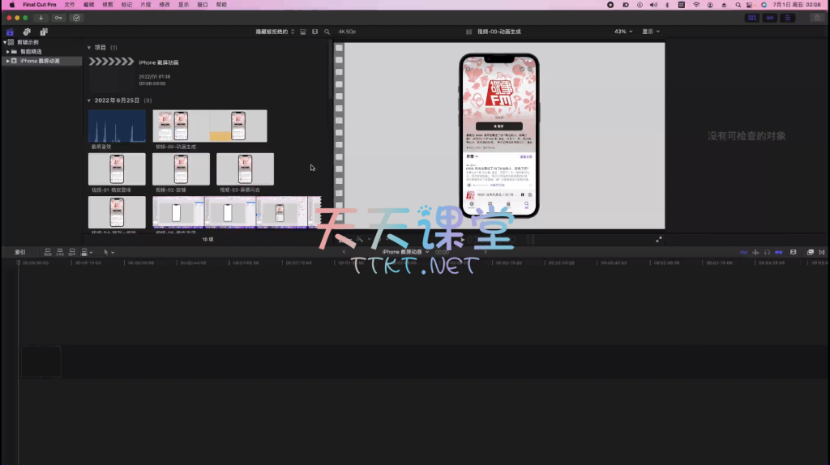Viewport: 830px width, 465px height.
Task: Click the import media arrow button
Action: coord(41,17)
